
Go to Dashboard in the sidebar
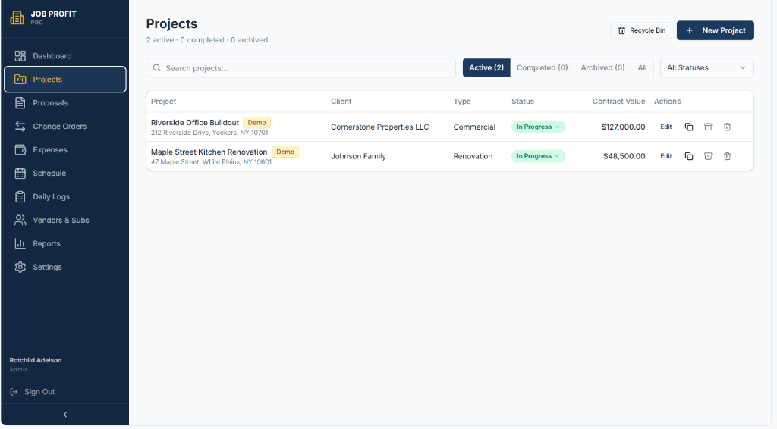pos(65,56)
